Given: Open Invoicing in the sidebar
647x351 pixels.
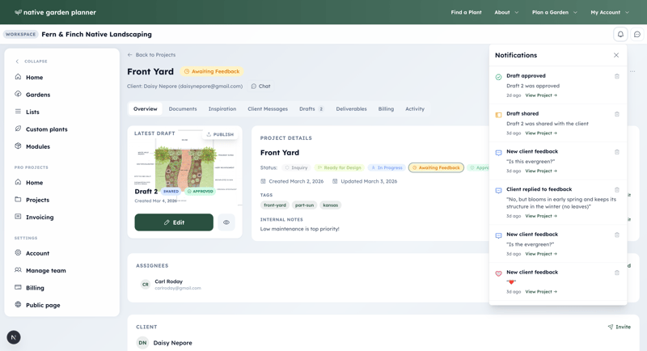Looking at the screenshot, I should coord(39,217).
